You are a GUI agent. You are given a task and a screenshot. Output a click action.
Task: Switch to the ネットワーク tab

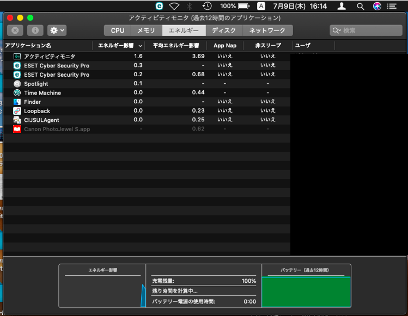[267, 30]
